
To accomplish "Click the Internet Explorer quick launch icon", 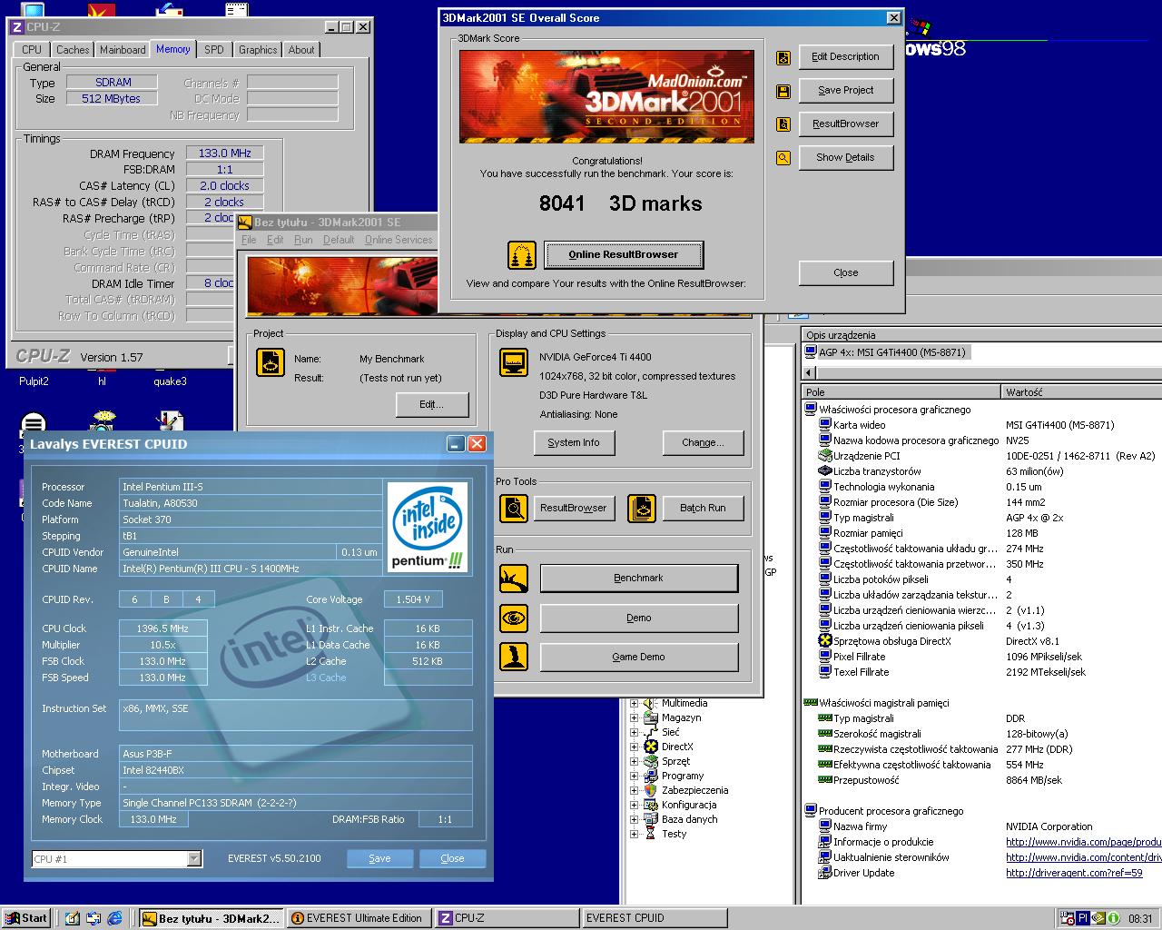I will 115,918.
